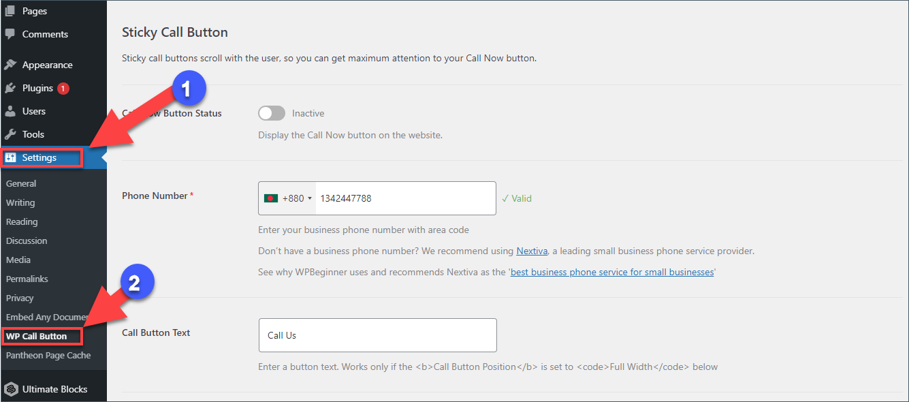Click the phone number input field

[x=405, y=198]
